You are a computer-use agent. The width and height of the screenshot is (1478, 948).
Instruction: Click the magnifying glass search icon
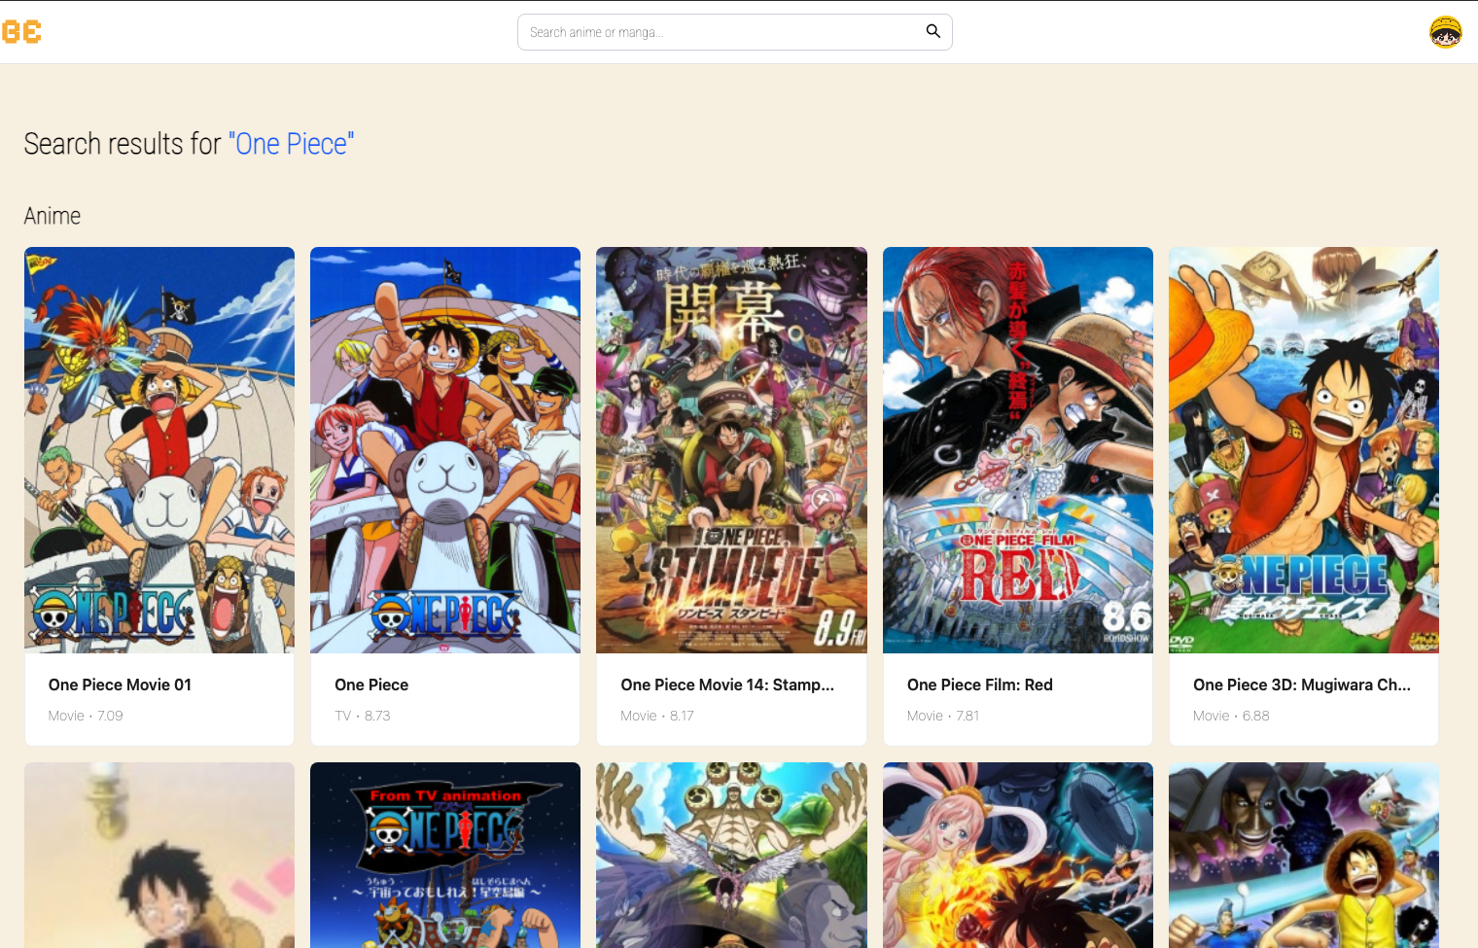click(933, 31)
